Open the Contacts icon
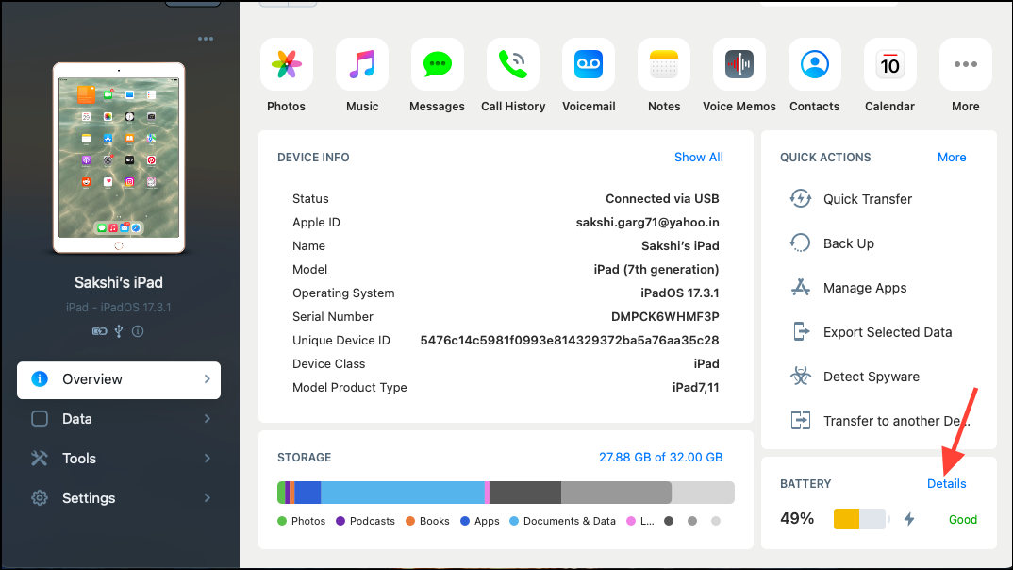 [x=815, y=64]
